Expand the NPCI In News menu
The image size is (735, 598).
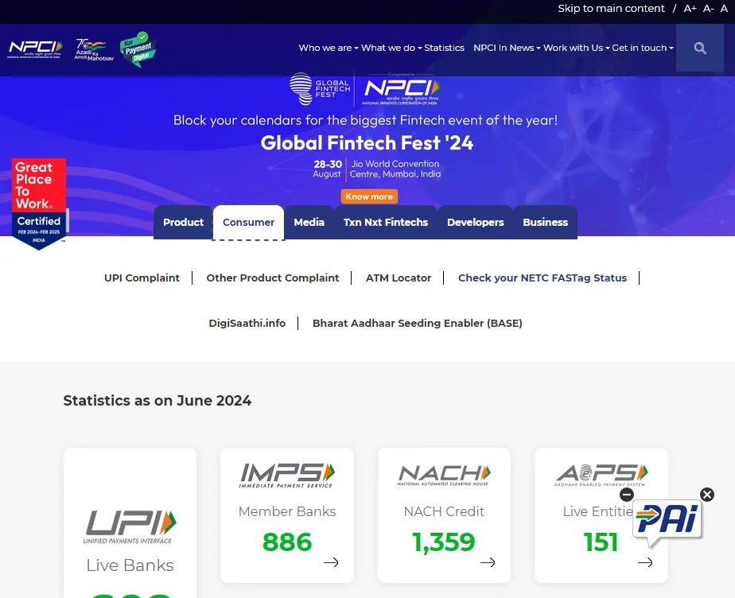(x=507, y=48)
